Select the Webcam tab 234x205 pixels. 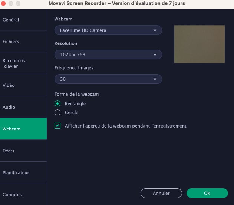pos(11,129)
